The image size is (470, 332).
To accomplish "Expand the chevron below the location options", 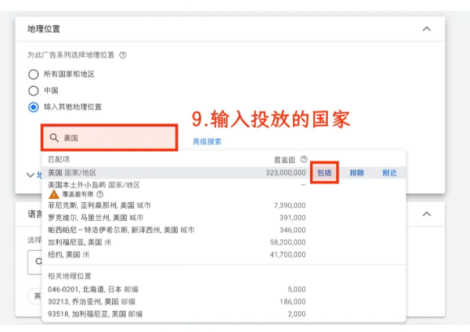I will [30, 175].
